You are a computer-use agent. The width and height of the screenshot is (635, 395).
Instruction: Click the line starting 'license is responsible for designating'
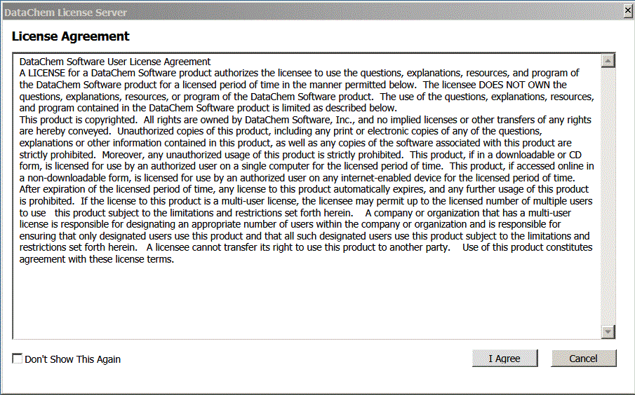click(x=290, y=224)
